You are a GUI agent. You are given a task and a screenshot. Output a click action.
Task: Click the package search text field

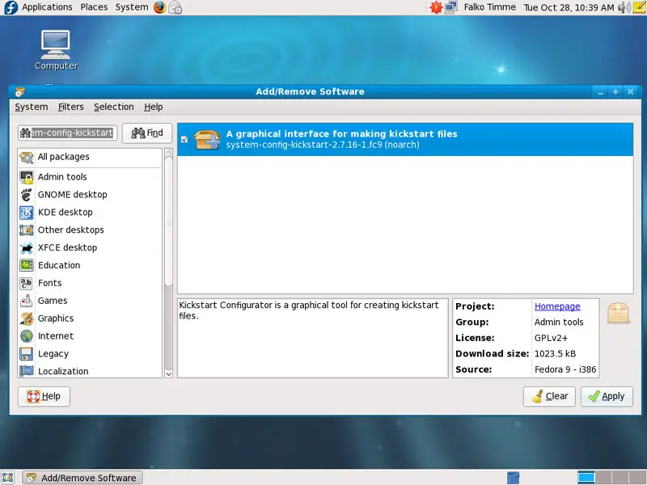[x=67, y=133]
